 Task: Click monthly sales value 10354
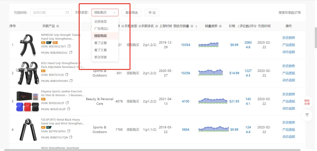(186, 45)
